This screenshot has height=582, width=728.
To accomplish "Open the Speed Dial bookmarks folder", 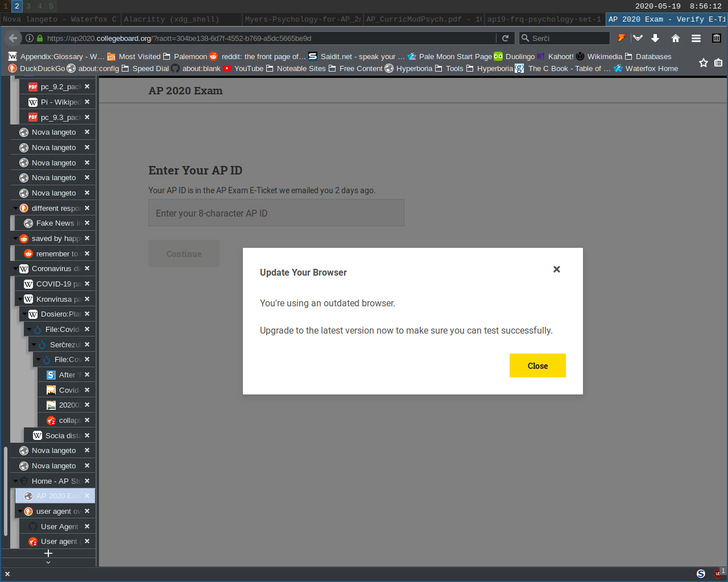I will tap(144, 68).
